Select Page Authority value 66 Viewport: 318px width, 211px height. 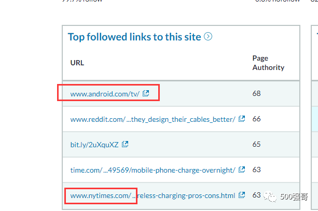tap(256, 119)
